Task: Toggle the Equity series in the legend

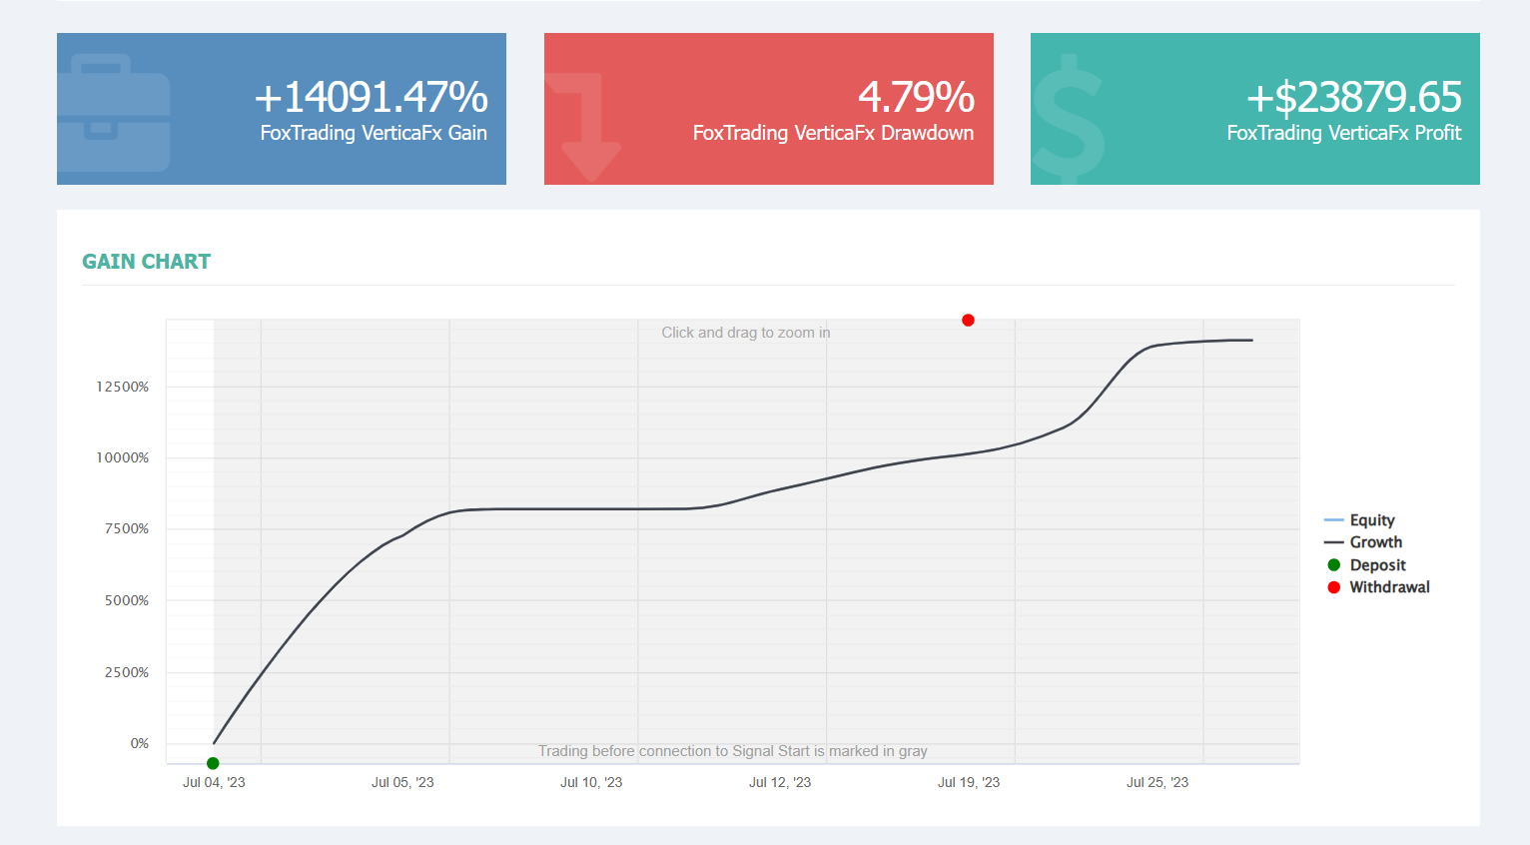Action: point(1358,520)
